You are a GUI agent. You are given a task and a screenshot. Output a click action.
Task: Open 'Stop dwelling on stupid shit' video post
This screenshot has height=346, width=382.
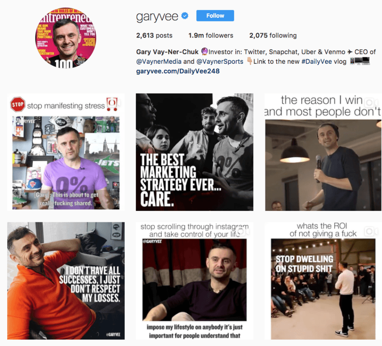323,281
